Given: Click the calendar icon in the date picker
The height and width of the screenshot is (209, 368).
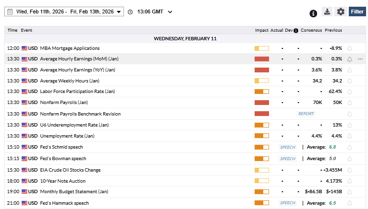Looking at the screenshot, I should coord(10,12).
